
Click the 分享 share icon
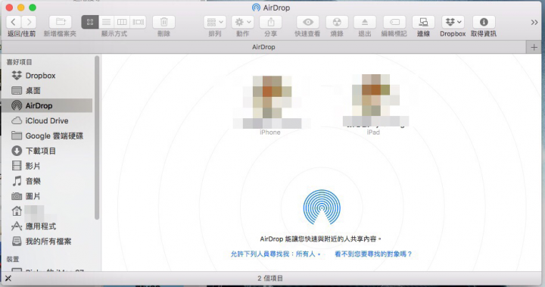[271, 22]
